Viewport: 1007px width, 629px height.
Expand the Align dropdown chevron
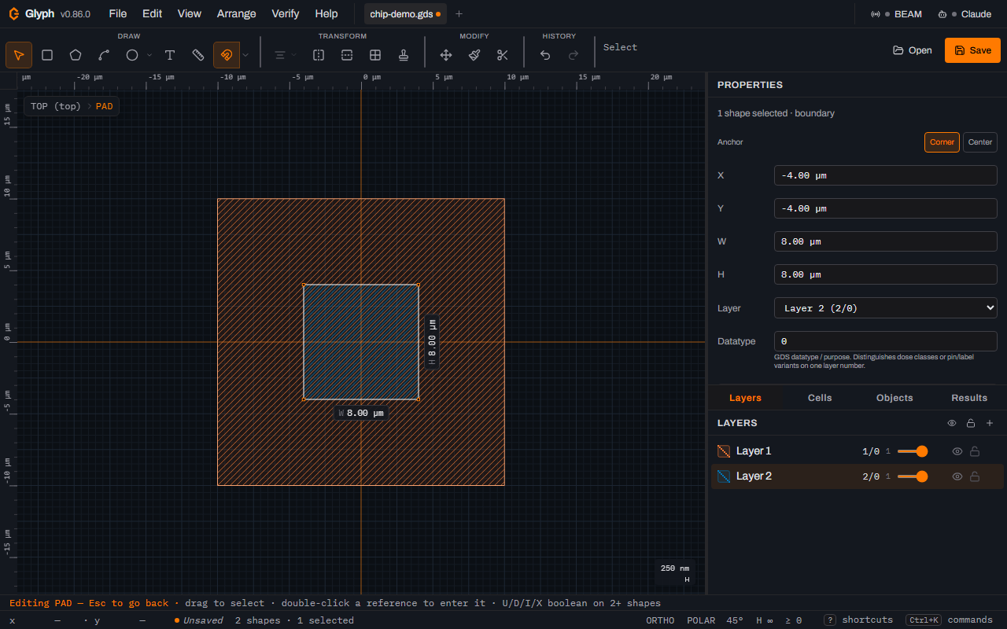[294, 55]
